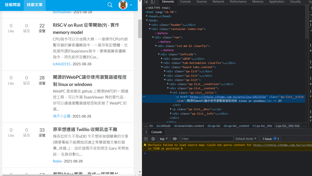Open the Performance panel tab
This screenshot has height=176, width=312.
click(238, 2)
